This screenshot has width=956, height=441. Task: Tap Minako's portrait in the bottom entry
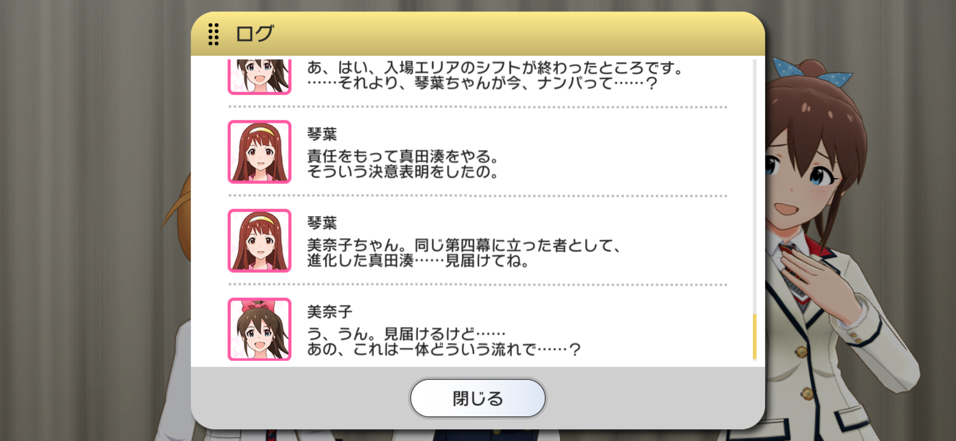[259, 329]
